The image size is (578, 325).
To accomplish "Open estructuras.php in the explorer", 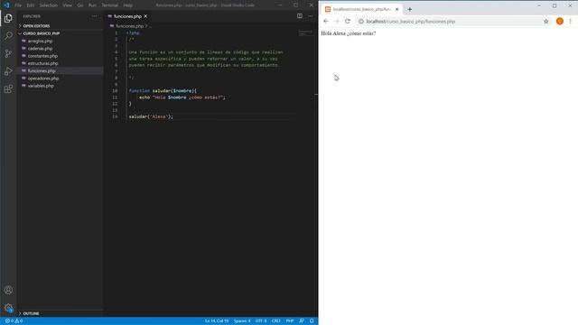I will pyautogui.click(x=42, y=63).
